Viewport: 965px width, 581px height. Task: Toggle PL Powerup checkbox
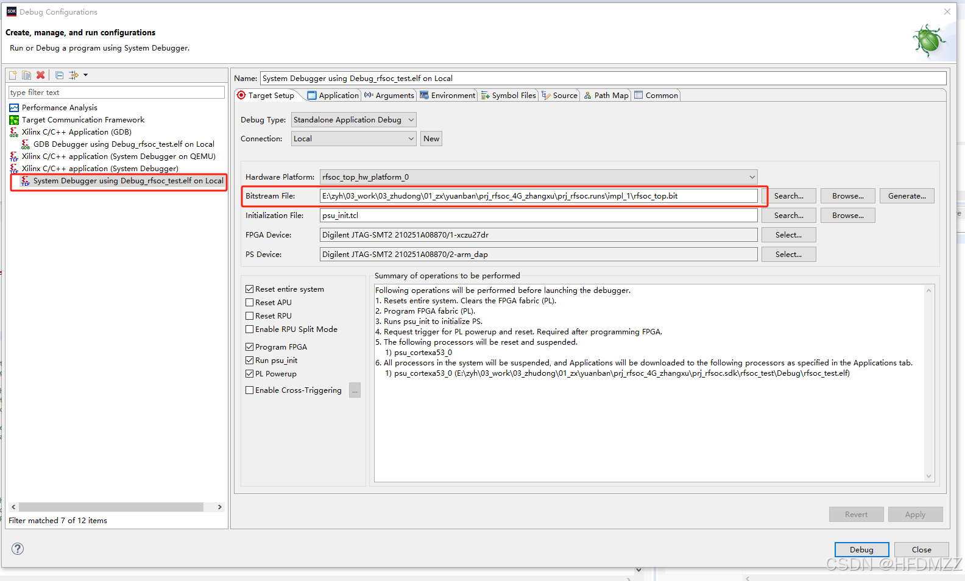[x=250, y=374]
